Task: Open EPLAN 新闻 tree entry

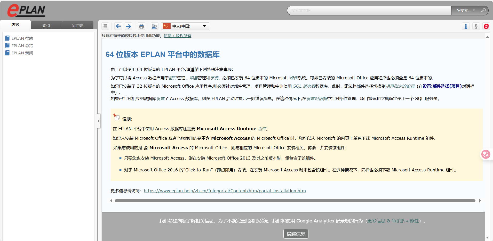Action: pyautogui.click(x=22, y=53)
